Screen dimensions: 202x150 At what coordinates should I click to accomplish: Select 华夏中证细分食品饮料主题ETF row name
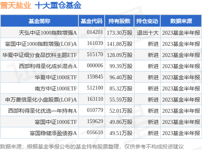tap(39, 55)
